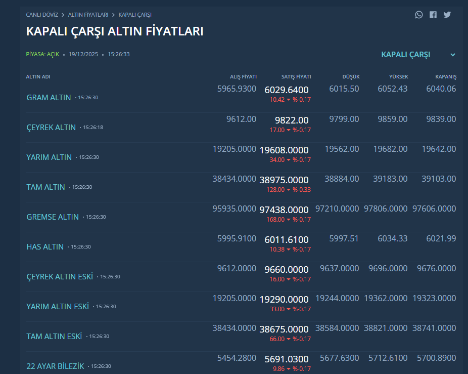Click Has Altın name
468x374 pixels.
pyautogui.click(x=45, y=247)
